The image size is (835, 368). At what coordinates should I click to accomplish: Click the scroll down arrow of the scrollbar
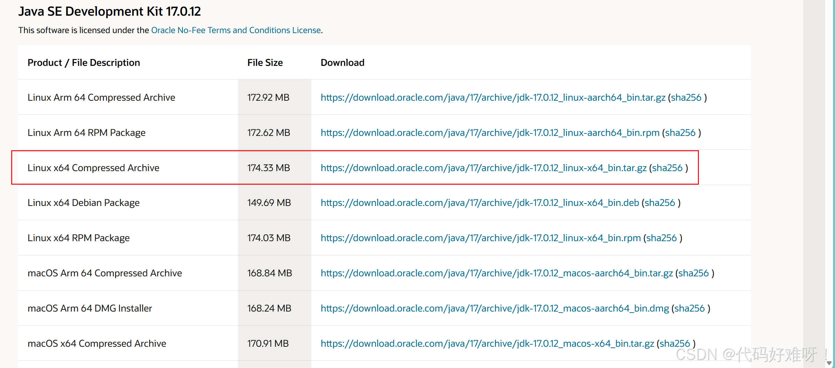(829, 363)
